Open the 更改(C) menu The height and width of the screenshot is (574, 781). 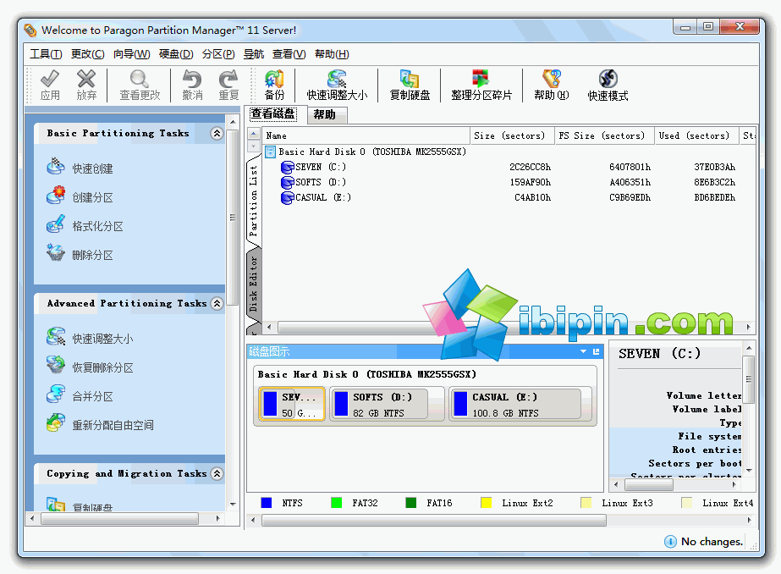(x=88, y=54)
